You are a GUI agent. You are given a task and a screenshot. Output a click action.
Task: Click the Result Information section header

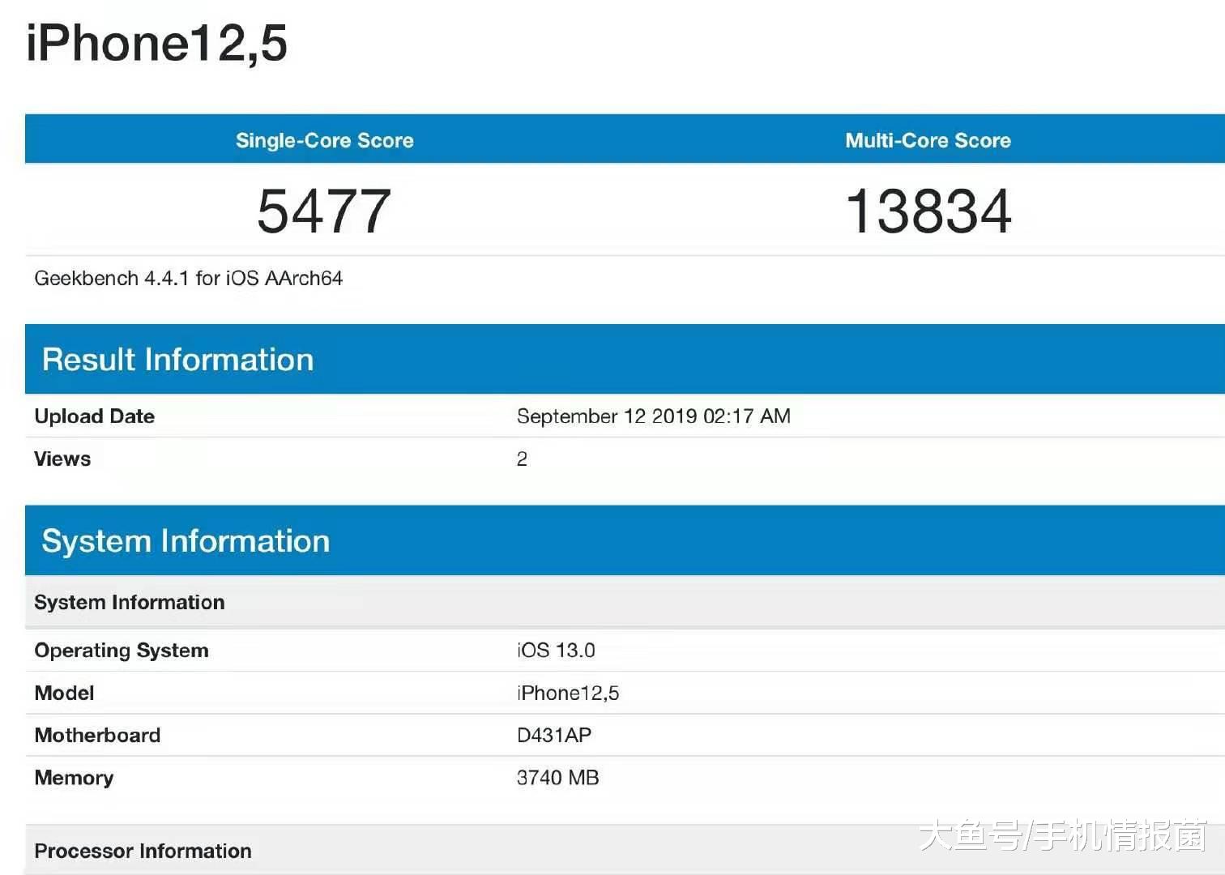(x=625, y=359)
